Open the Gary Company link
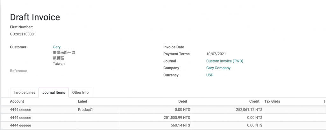The height and width of the screenshot is (130, 326). tap(218, 68)
